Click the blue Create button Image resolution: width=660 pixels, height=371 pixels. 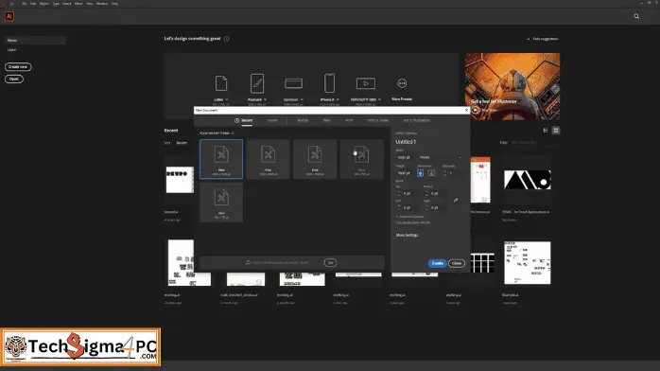(x=438, y=263)
